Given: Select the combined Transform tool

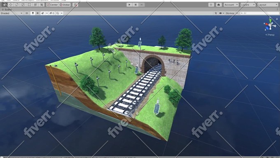Looking at the screenshot, I should pyautogui.click(x=35, y=5).
